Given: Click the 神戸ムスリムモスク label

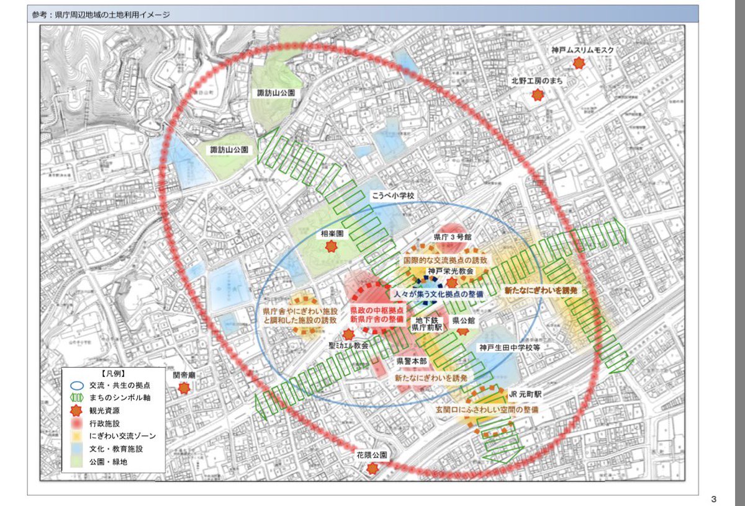Looking at the screenshot, I should tap(582, 50).
